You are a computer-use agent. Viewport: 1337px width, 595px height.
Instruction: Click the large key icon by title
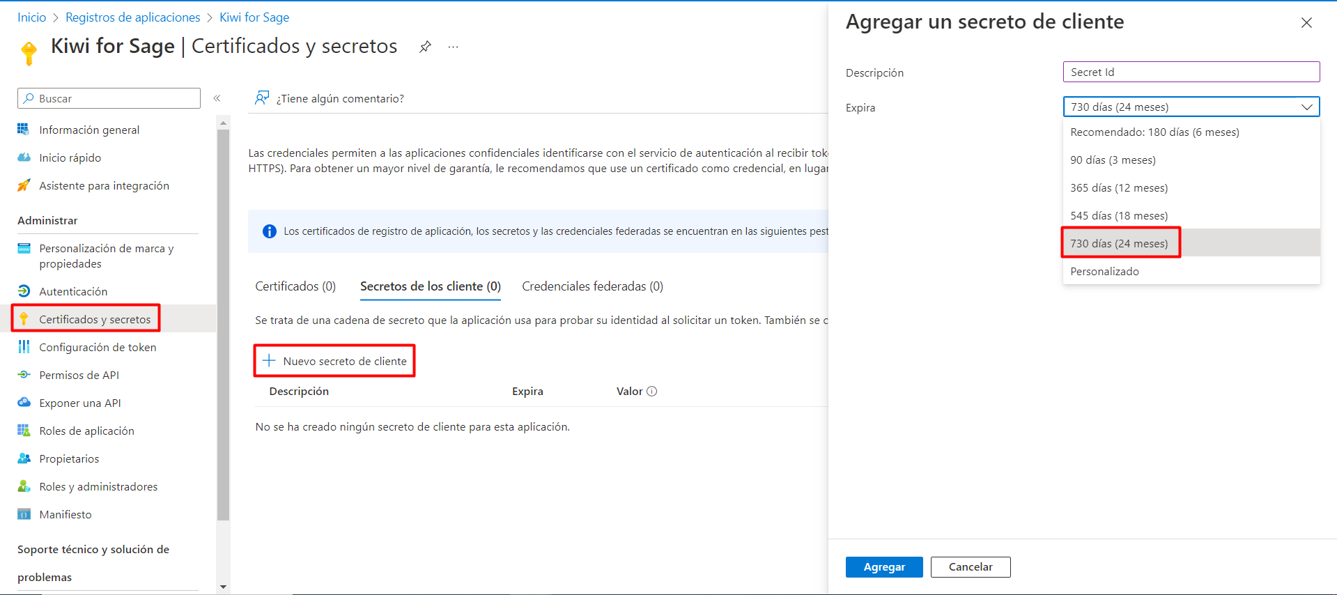pos(29,53)
